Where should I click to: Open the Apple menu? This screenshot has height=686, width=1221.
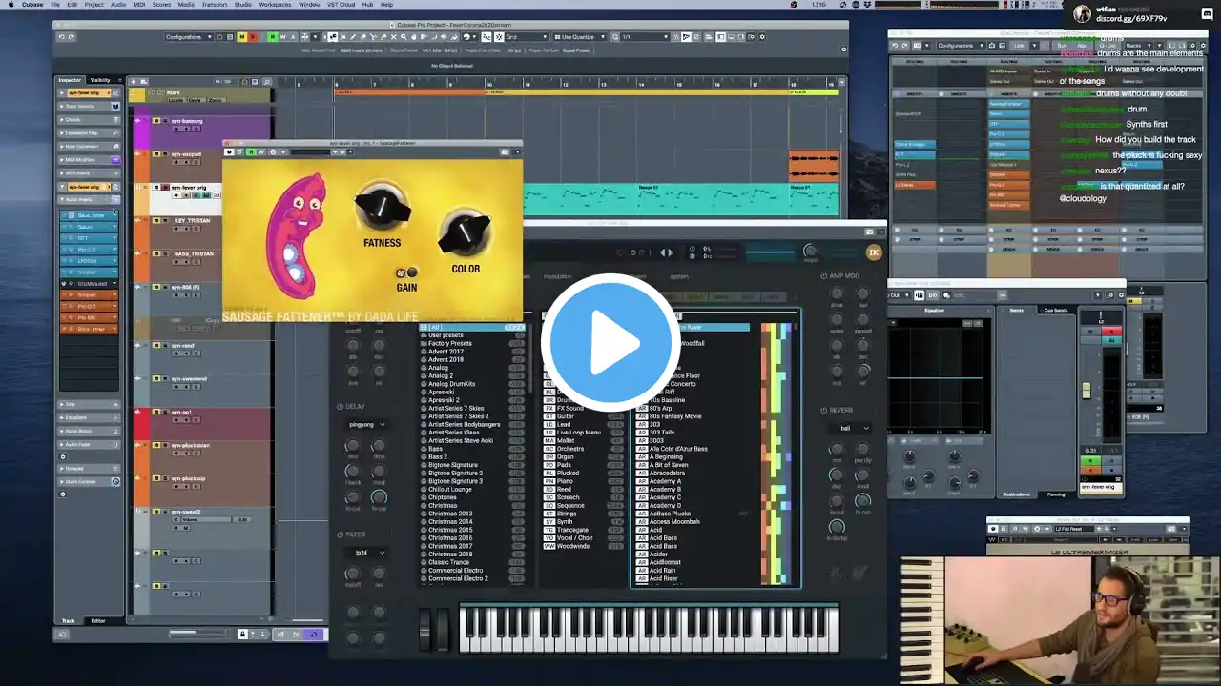point(10,5)
